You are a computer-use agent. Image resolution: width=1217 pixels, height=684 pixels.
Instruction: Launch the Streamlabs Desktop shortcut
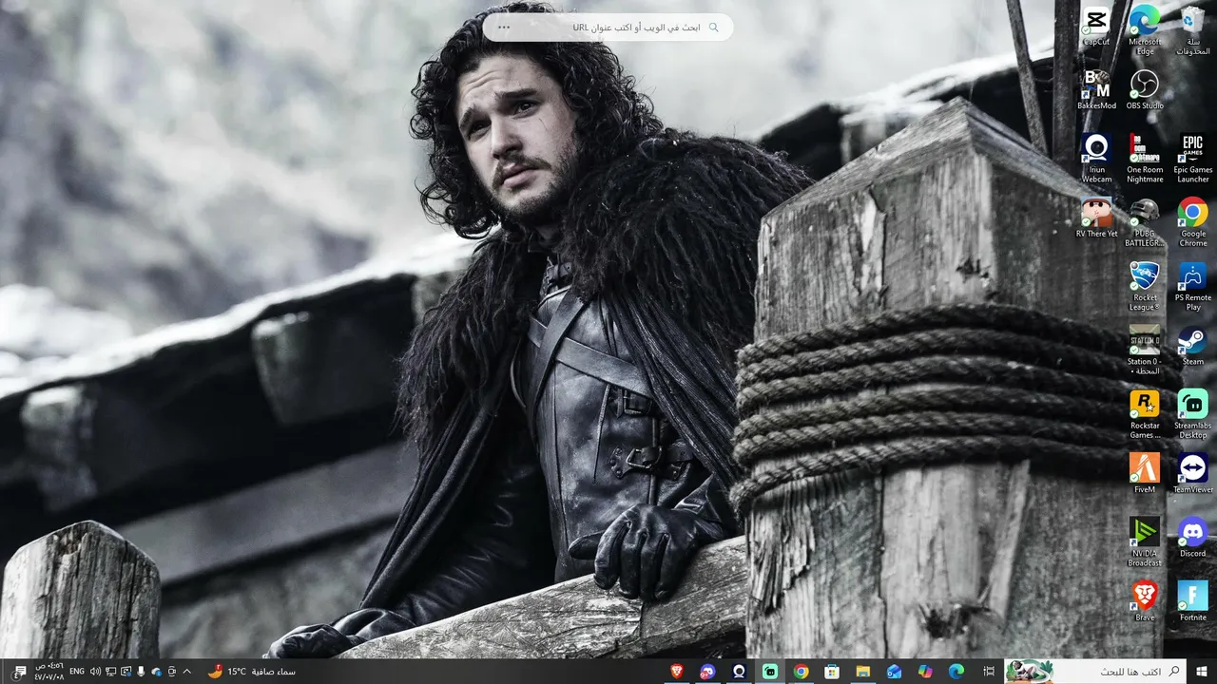1193,415
